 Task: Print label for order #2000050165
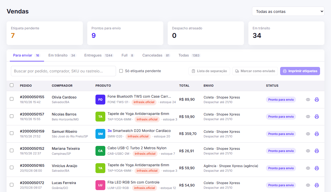[317, 168]
